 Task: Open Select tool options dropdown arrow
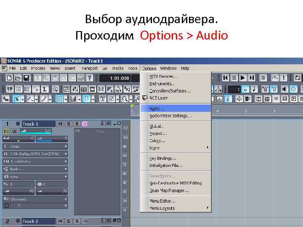point(23,99)
